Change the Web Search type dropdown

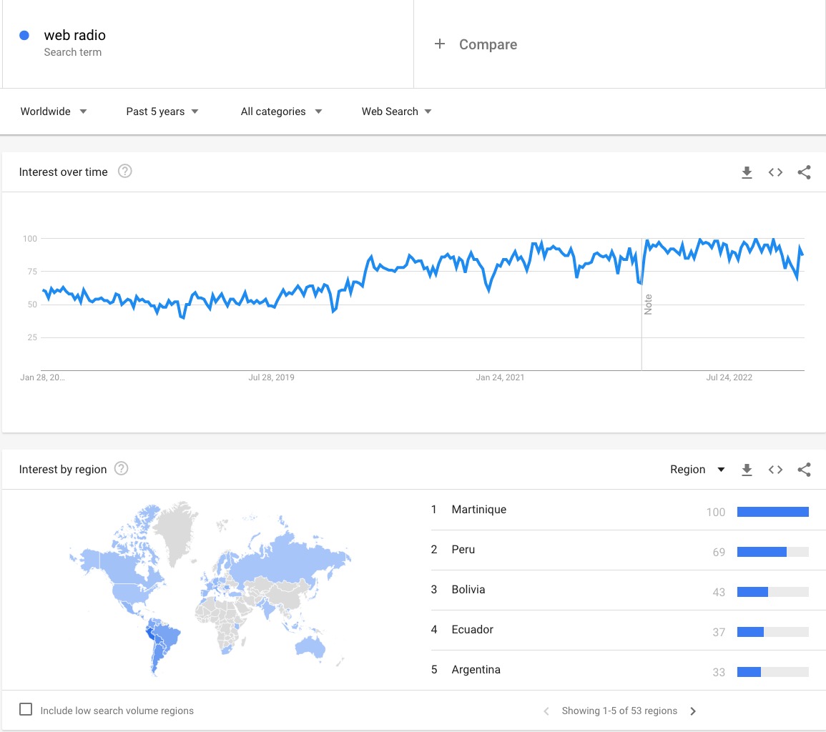click(x=396, y=112)
